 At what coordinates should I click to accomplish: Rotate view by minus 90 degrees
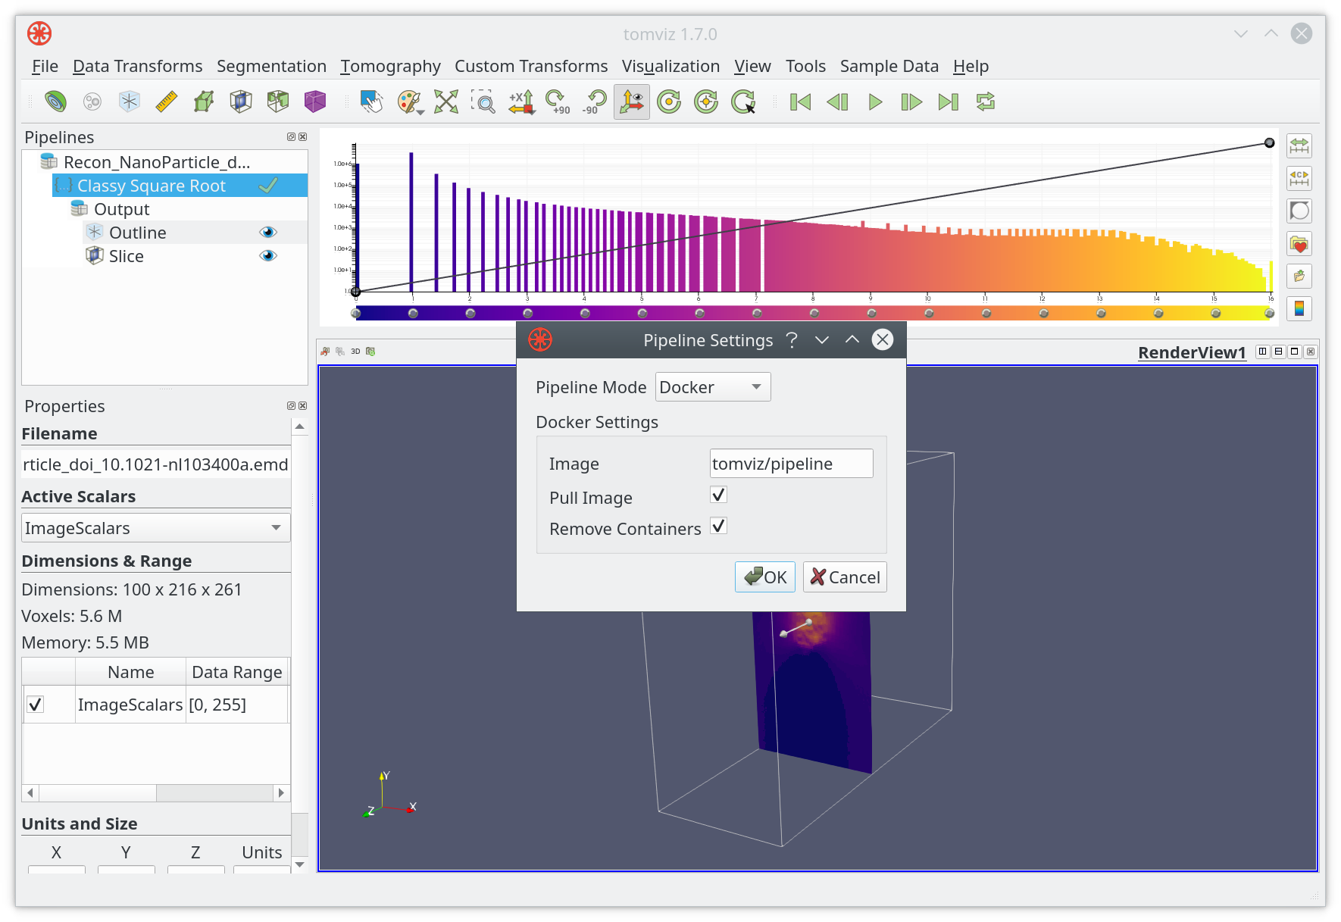595,102
